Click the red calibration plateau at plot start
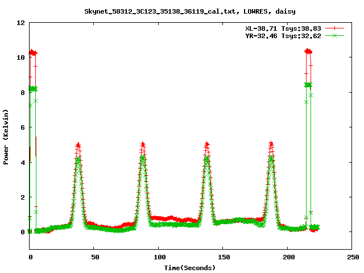Screen dimensions: 364x273 tap(33, 53)
